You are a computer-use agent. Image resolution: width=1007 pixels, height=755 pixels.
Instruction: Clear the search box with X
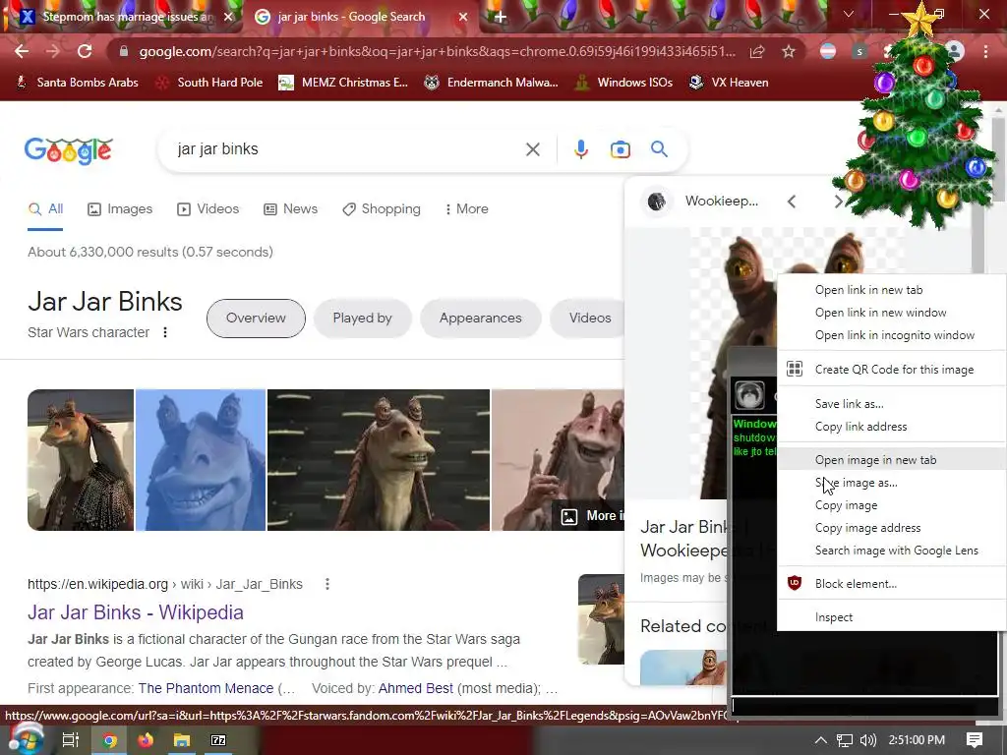(x=532, y=149)
